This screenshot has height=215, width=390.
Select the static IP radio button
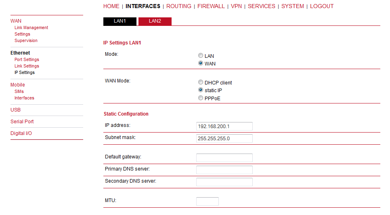(x=201, y=90)
